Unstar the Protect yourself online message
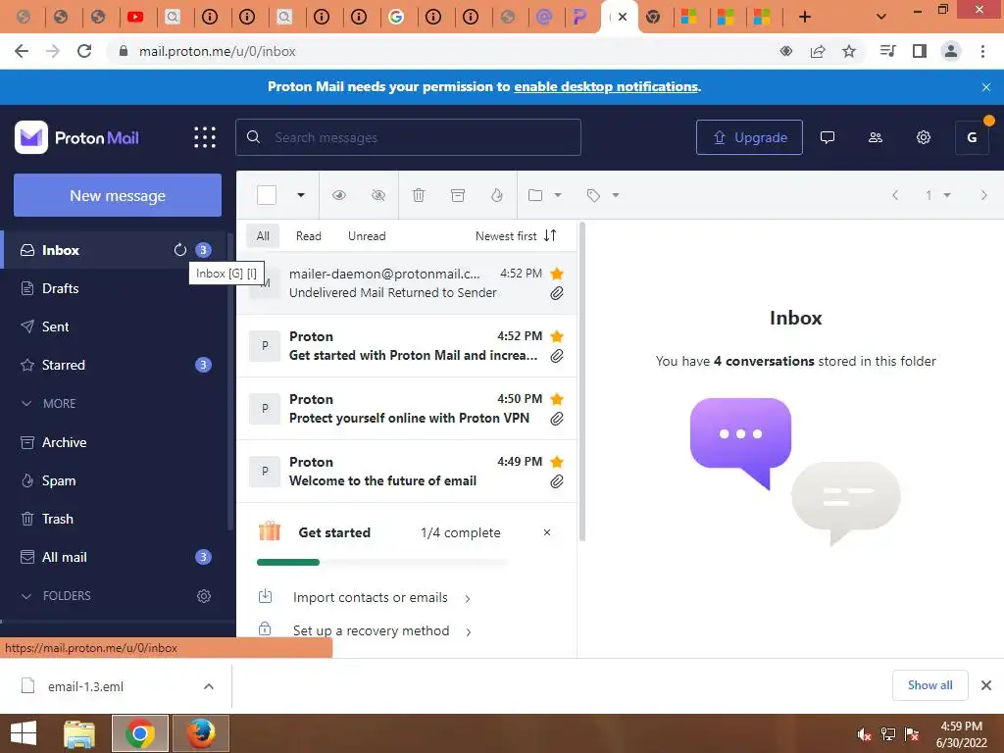The width and height of the screenshot is (1004, 753). pos(557,399)
